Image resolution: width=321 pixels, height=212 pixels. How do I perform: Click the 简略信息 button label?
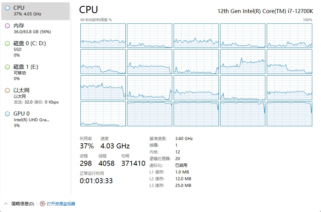[x=22, y=204]
